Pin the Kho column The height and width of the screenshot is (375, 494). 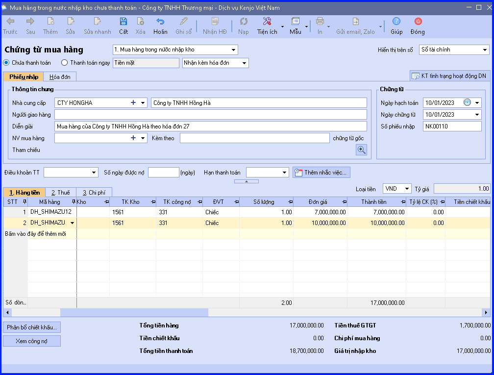tap(106, 201)
